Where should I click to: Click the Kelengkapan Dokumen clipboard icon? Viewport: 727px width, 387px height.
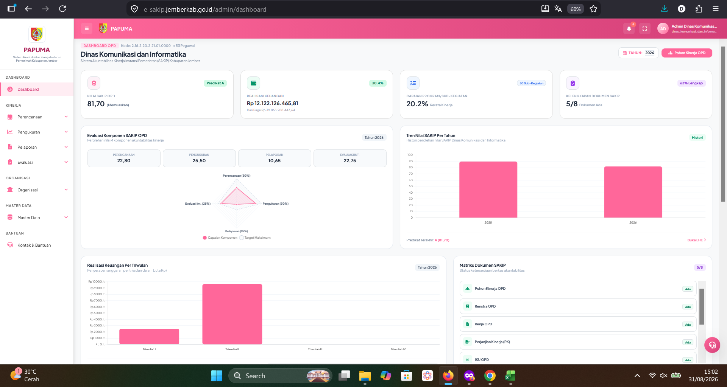[x=573, y=83]
